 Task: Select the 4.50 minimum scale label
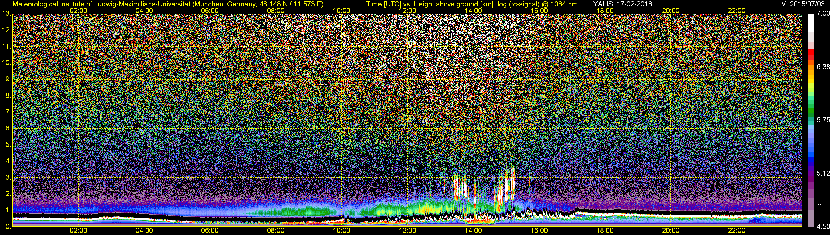[x=823, y=227]
